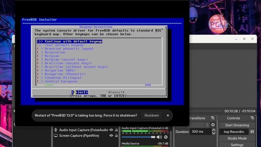Dismiss the restart notification with X

click(x=168, y=116)
